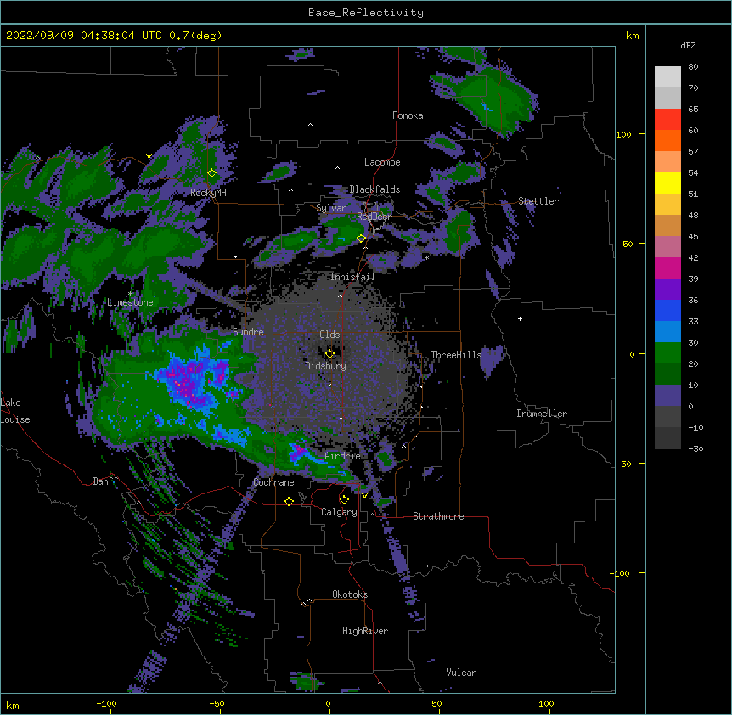This screenshot has height=715, width=732.
Task: Click the white plus marker north of Drumheller
Action: [x=520, y=318]
